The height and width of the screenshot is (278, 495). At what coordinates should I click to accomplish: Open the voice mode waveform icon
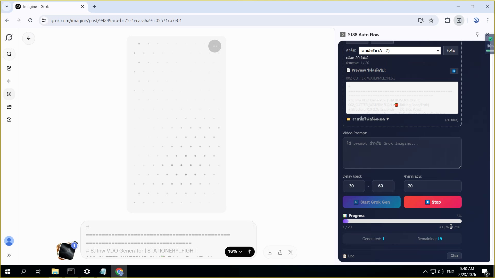tap(9, 81)
